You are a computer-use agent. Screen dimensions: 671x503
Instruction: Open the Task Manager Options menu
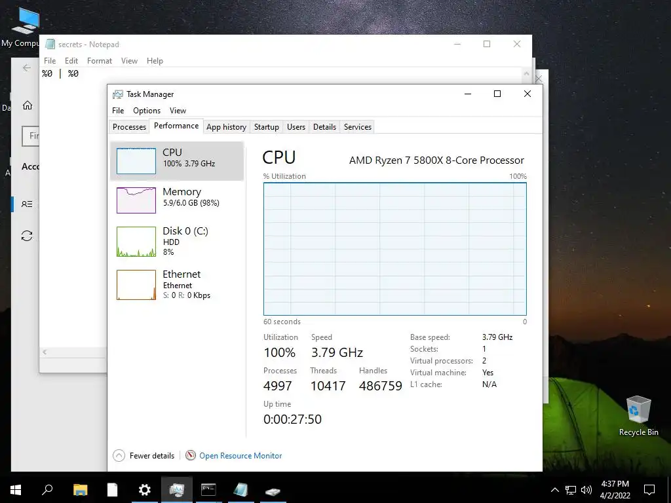click(x=147, y=110)
